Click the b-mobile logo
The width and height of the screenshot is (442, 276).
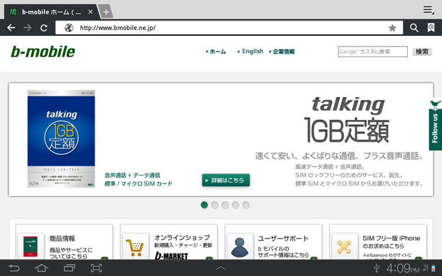pyautogui.click(x=43, y=52)
